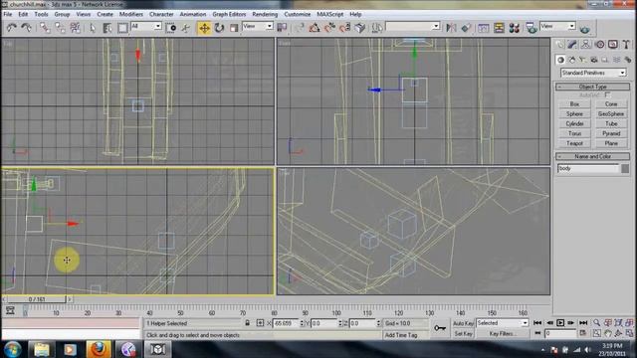
Task: Switch to the Hierarchy command panel tab
Action: (586, 44)
